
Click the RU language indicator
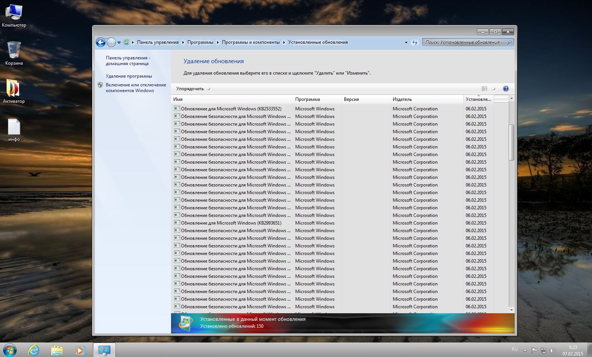(515, 349)
